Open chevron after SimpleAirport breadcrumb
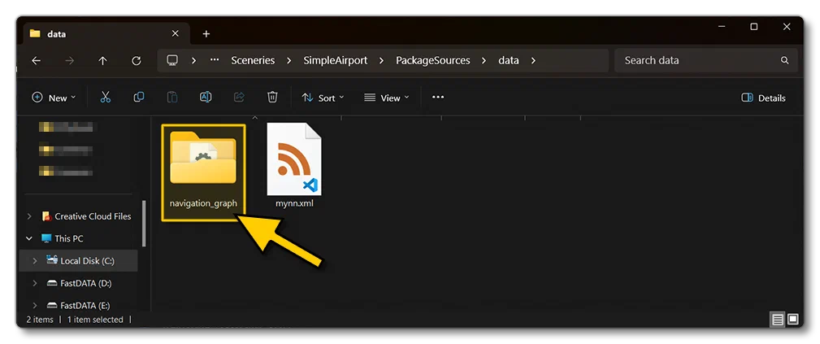 pyautogui.click(x=382, y=61)
